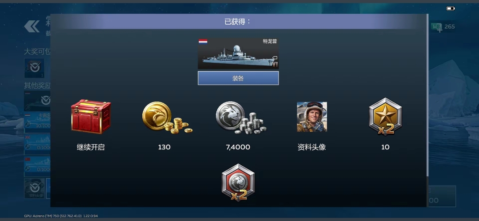Click the battery indicator at top right

451,8
